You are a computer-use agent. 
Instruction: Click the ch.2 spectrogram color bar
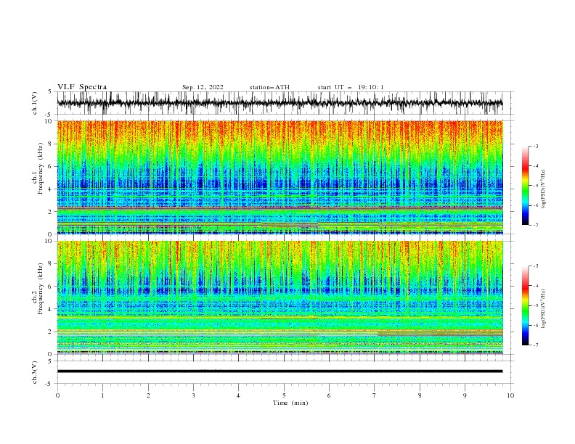525,305
